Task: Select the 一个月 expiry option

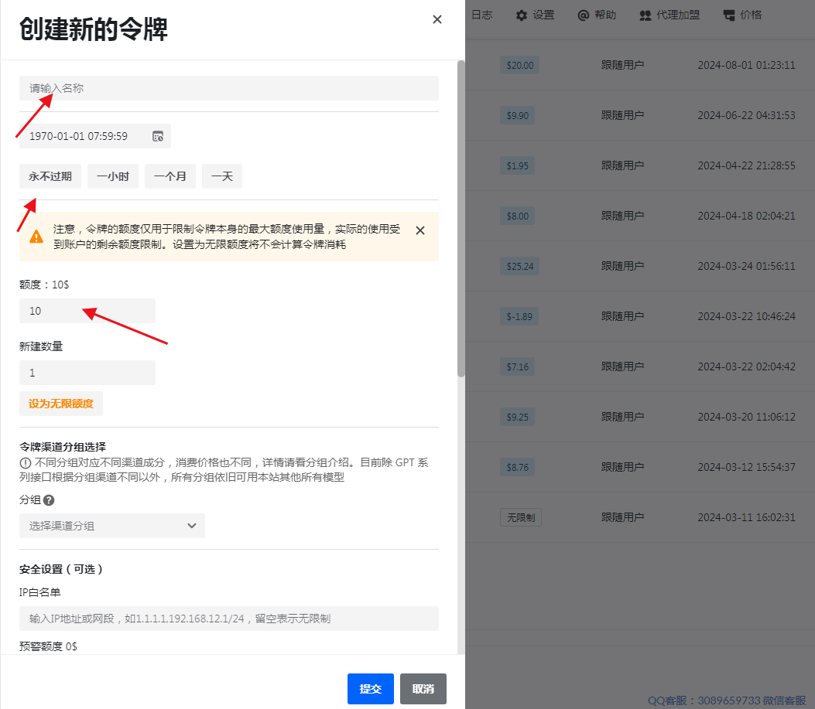Action: (170, 176)
